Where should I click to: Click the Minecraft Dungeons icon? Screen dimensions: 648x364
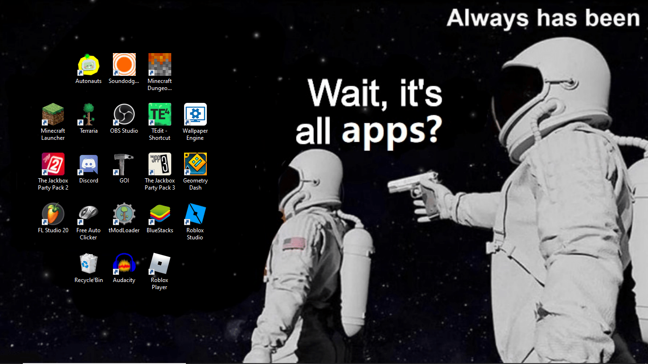[x=160, y=65]
